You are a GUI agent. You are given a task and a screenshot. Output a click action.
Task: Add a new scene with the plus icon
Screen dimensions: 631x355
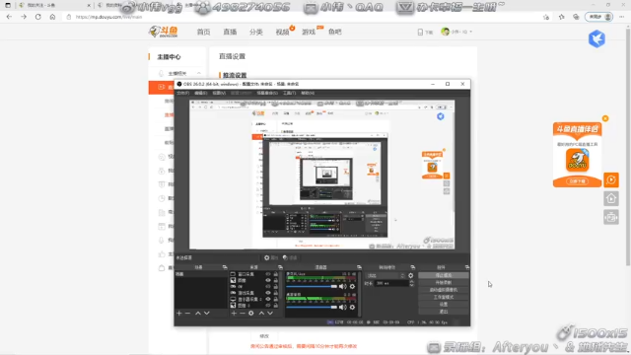click(179, 314)
